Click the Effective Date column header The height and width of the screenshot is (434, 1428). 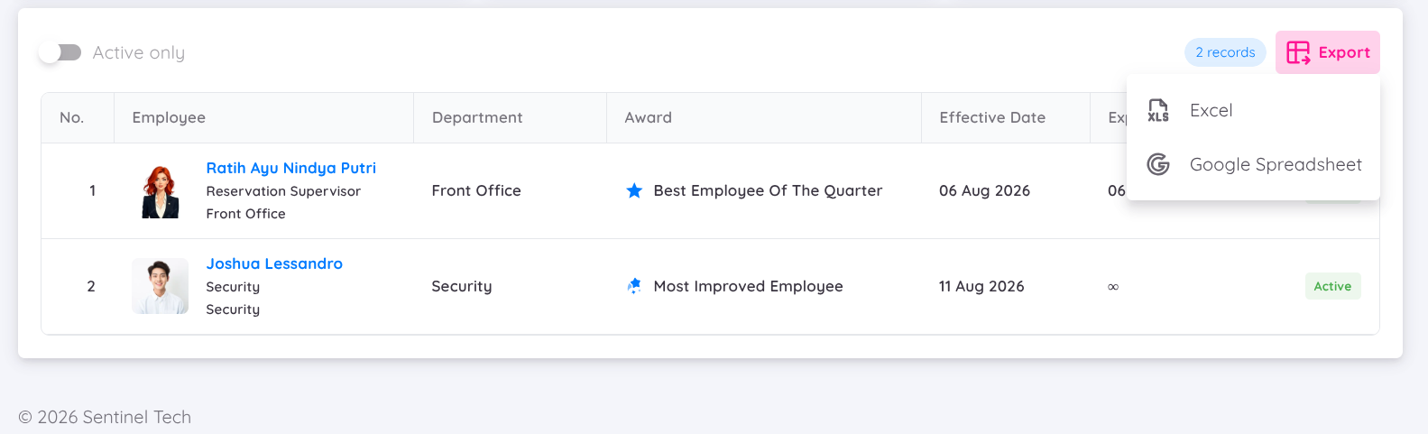(992, 117)
